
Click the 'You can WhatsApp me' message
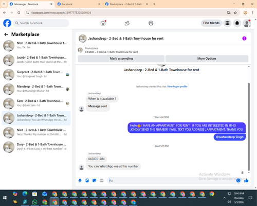(x=113, y=166)
